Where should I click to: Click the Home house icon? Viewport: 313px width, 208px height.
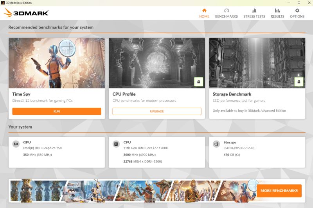click(204, 11)
